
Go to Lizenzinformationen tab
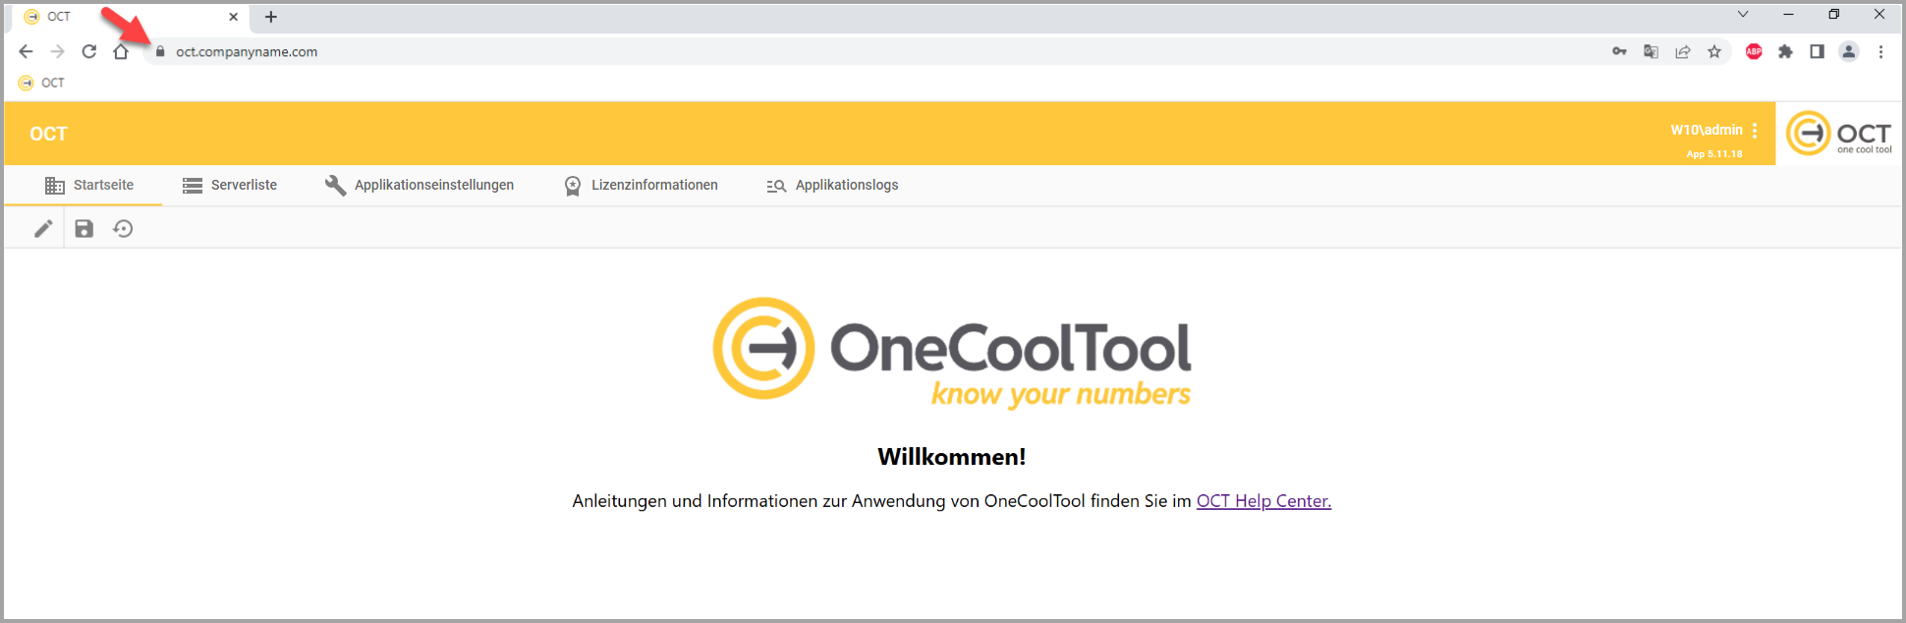641,185
